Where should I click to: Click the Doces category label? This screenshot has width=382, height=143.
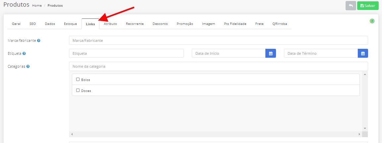point(86,91)
